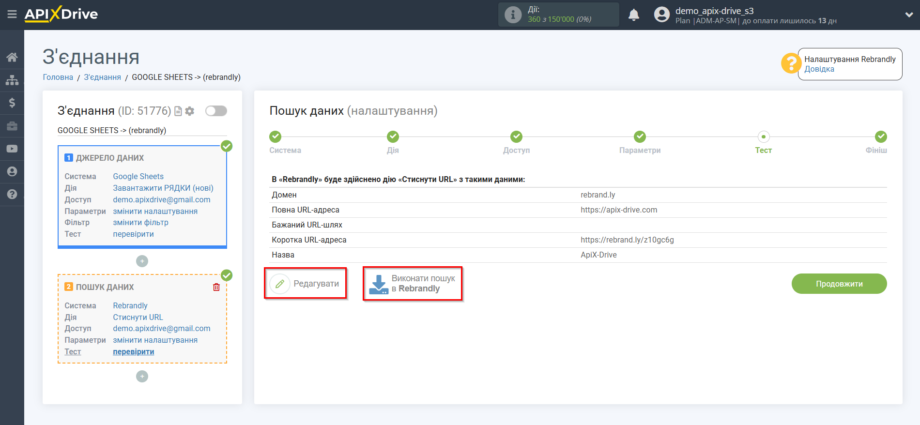The image size is (920, 425).
Task: Click Завантажити РЯДКИ (нові) link
Action: click(163, 188)
